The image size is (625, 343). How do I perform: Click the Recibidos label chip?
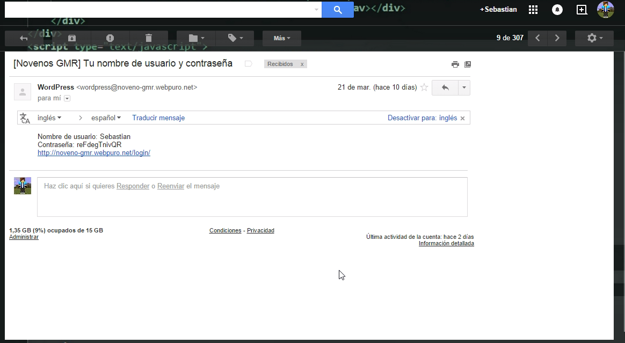[x=280, y=64]
